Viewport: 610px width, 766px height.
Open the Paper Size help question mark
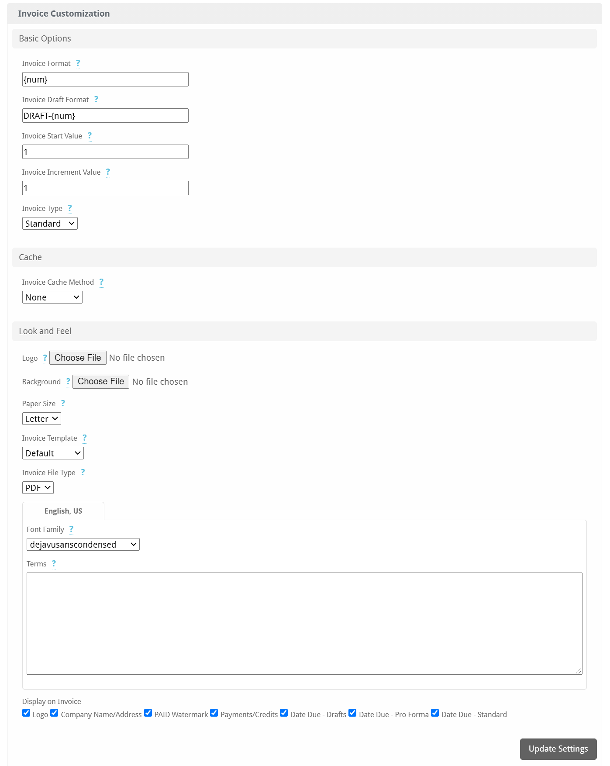click(x=63, y=404)
